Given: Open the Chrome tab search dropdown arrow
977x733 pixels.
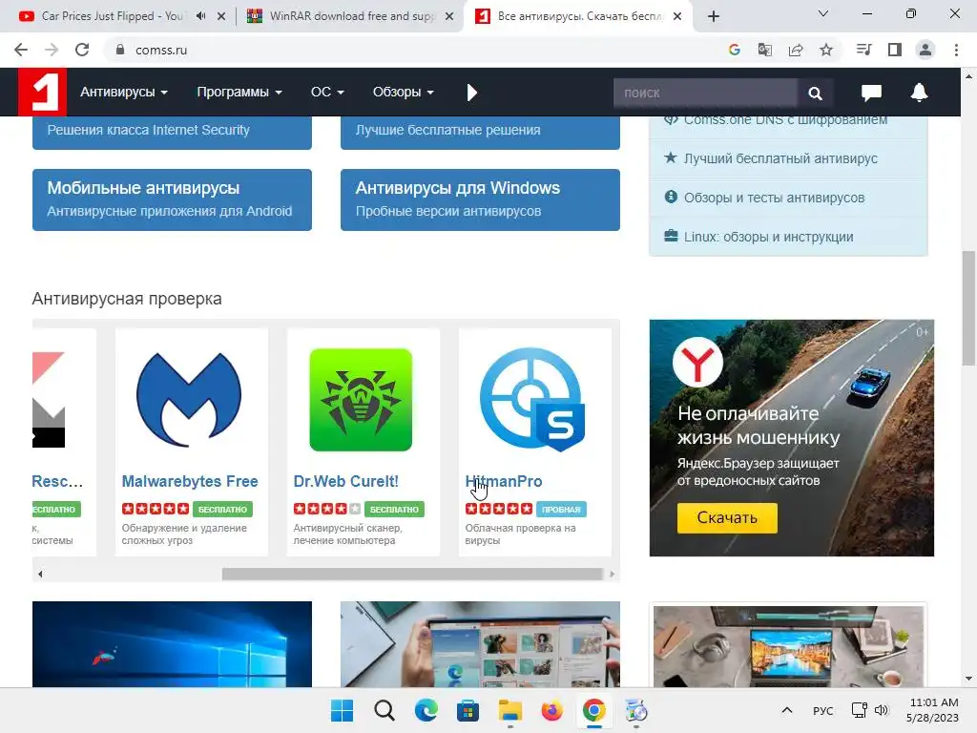Looking at the screenshot, I should pos(823,13).
